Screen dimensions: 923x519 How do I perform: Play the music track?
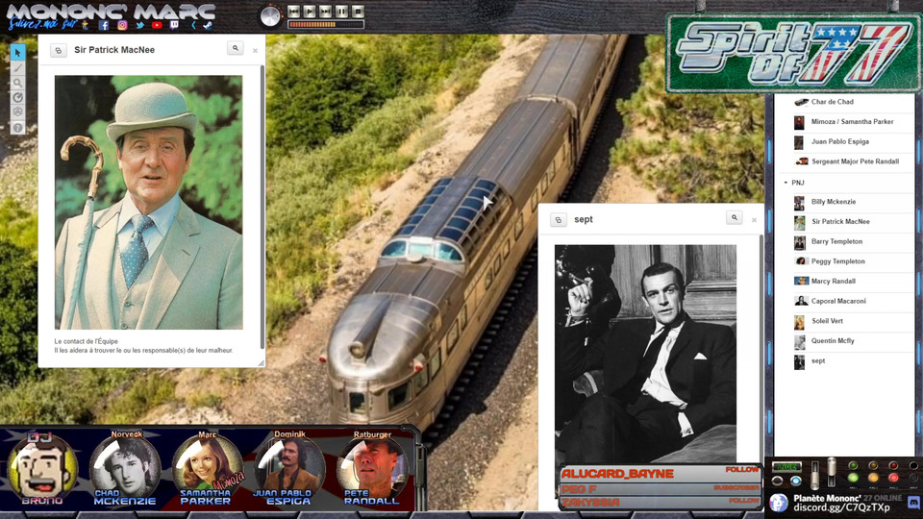(x=309, y=12)
